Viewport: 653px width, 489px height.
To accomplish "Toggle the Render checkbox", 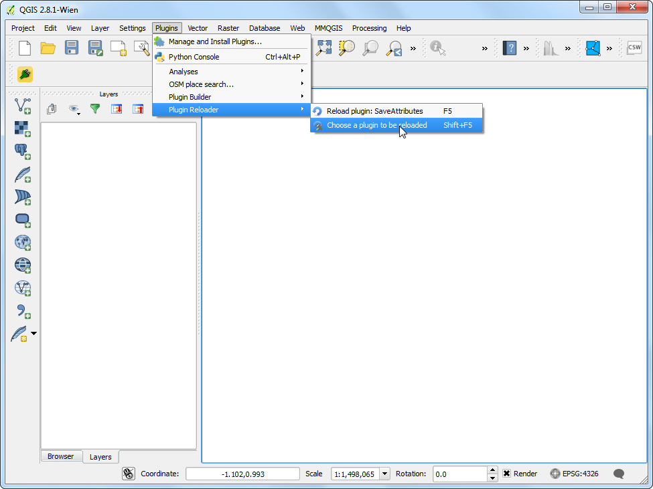I will tap(506, 474).
